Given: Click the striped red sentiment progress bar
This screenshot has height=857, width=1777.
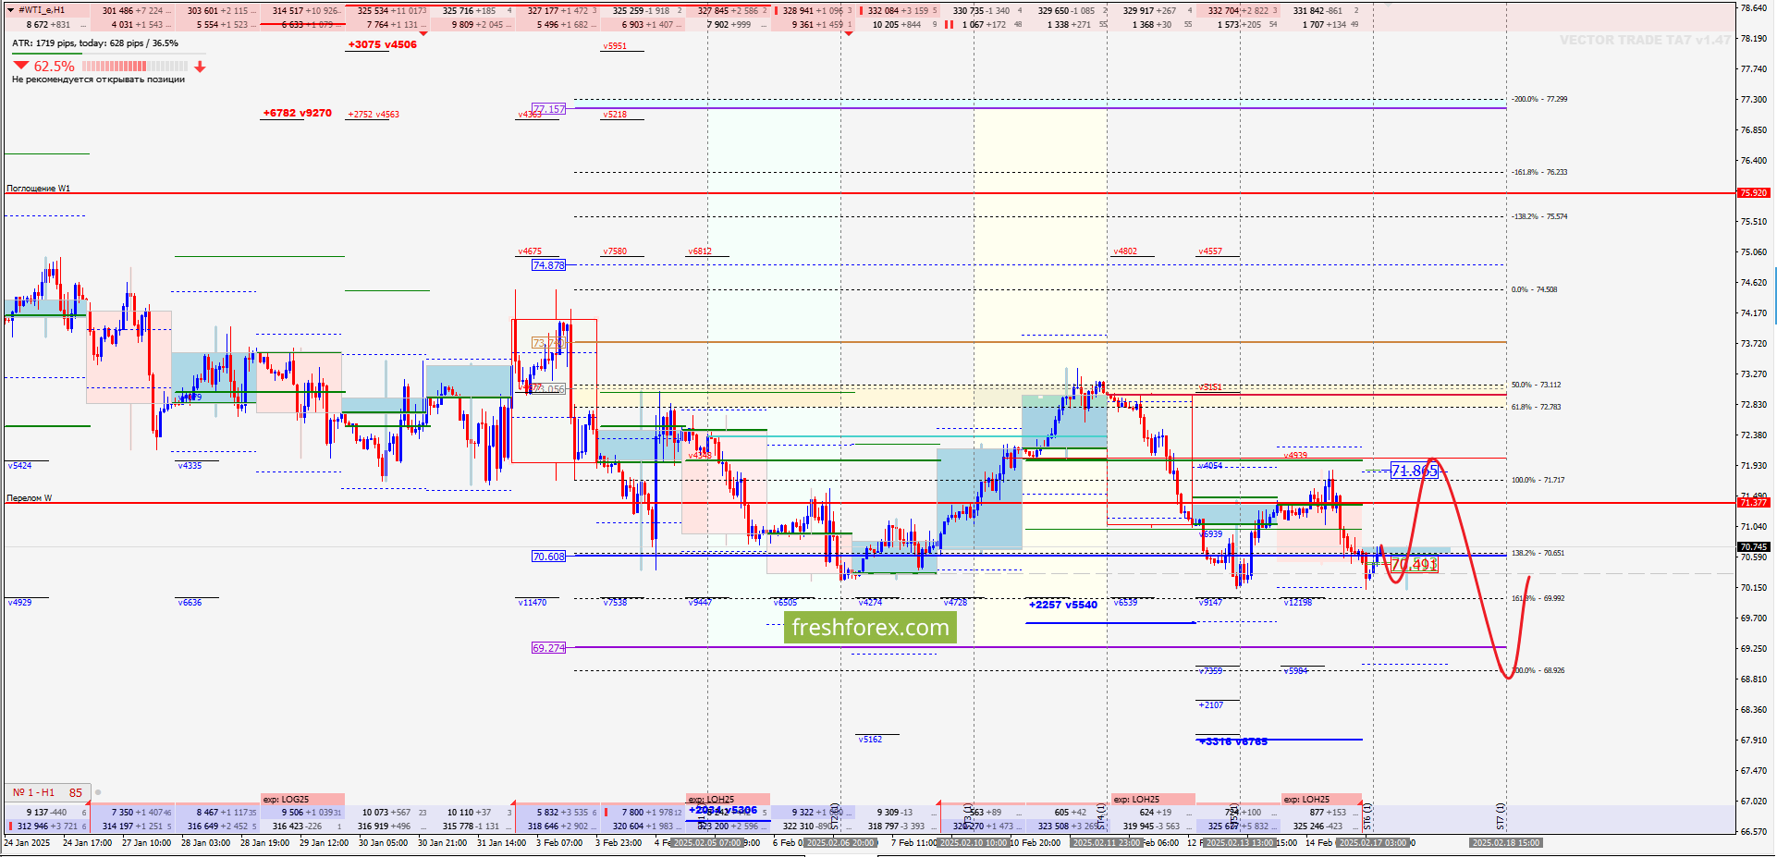Looking at the screenshot, I should (135, 67).
